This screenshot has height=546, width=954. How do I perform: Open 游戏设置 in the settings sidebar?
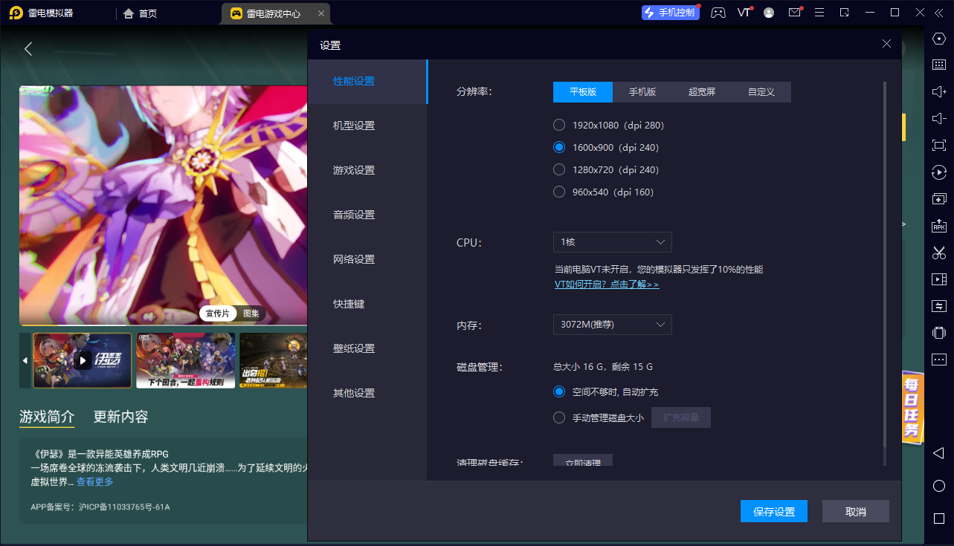point(367,170)
